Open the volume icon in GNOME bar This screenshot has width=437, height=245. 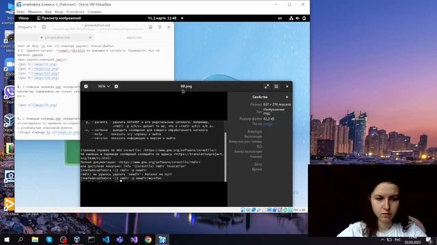(298, 18)
